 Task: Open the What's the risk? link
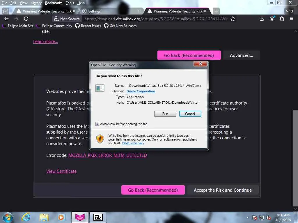click(x=133, y=143)
